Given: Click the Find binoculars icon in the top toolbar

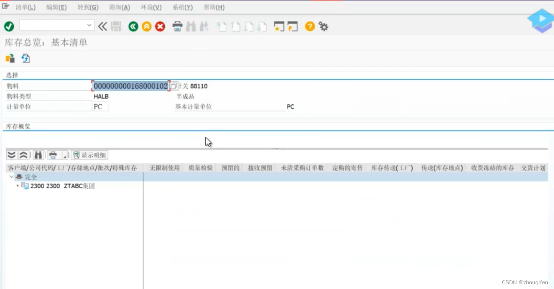Looking at the screenshot, I should pyautogui.click(x=191, y=27).
